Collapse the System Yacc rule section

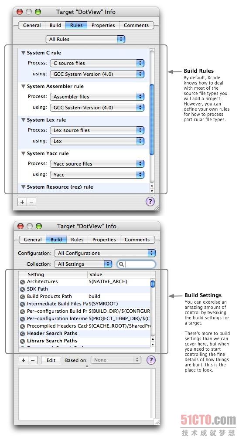coord(23,153)
